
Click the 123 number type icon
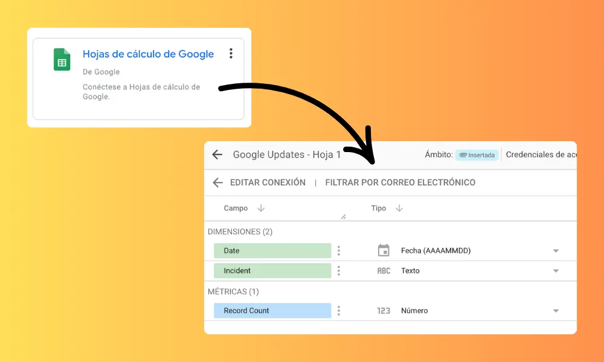[384, 311]
